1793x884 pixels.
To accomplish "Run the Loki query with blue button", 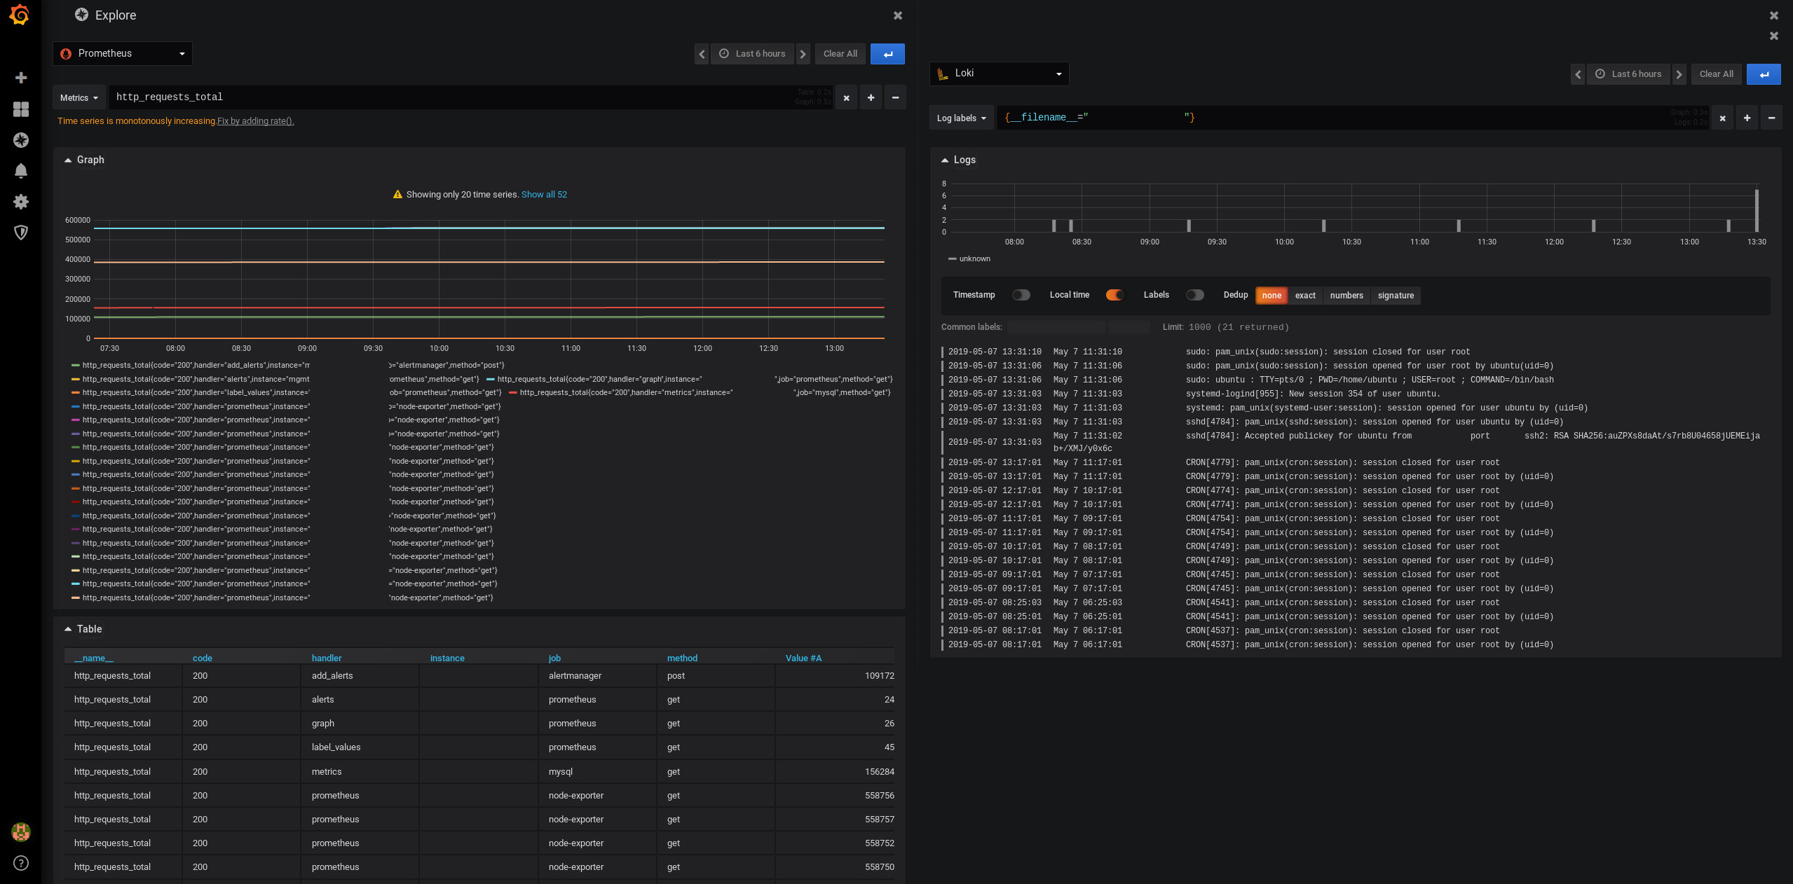I will [1764, 74].
